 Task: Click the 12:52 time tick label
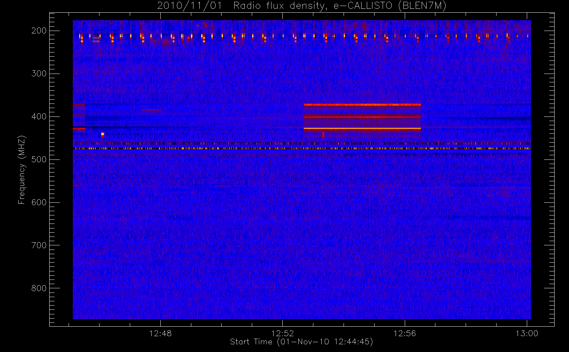click(x=282, y=333)
